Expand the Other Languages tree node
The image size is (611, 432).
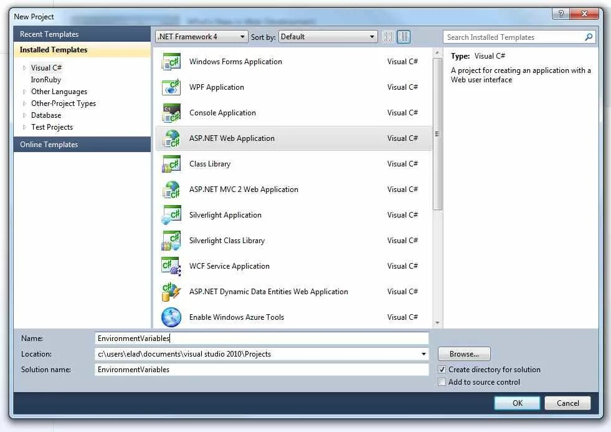(24, 92)
